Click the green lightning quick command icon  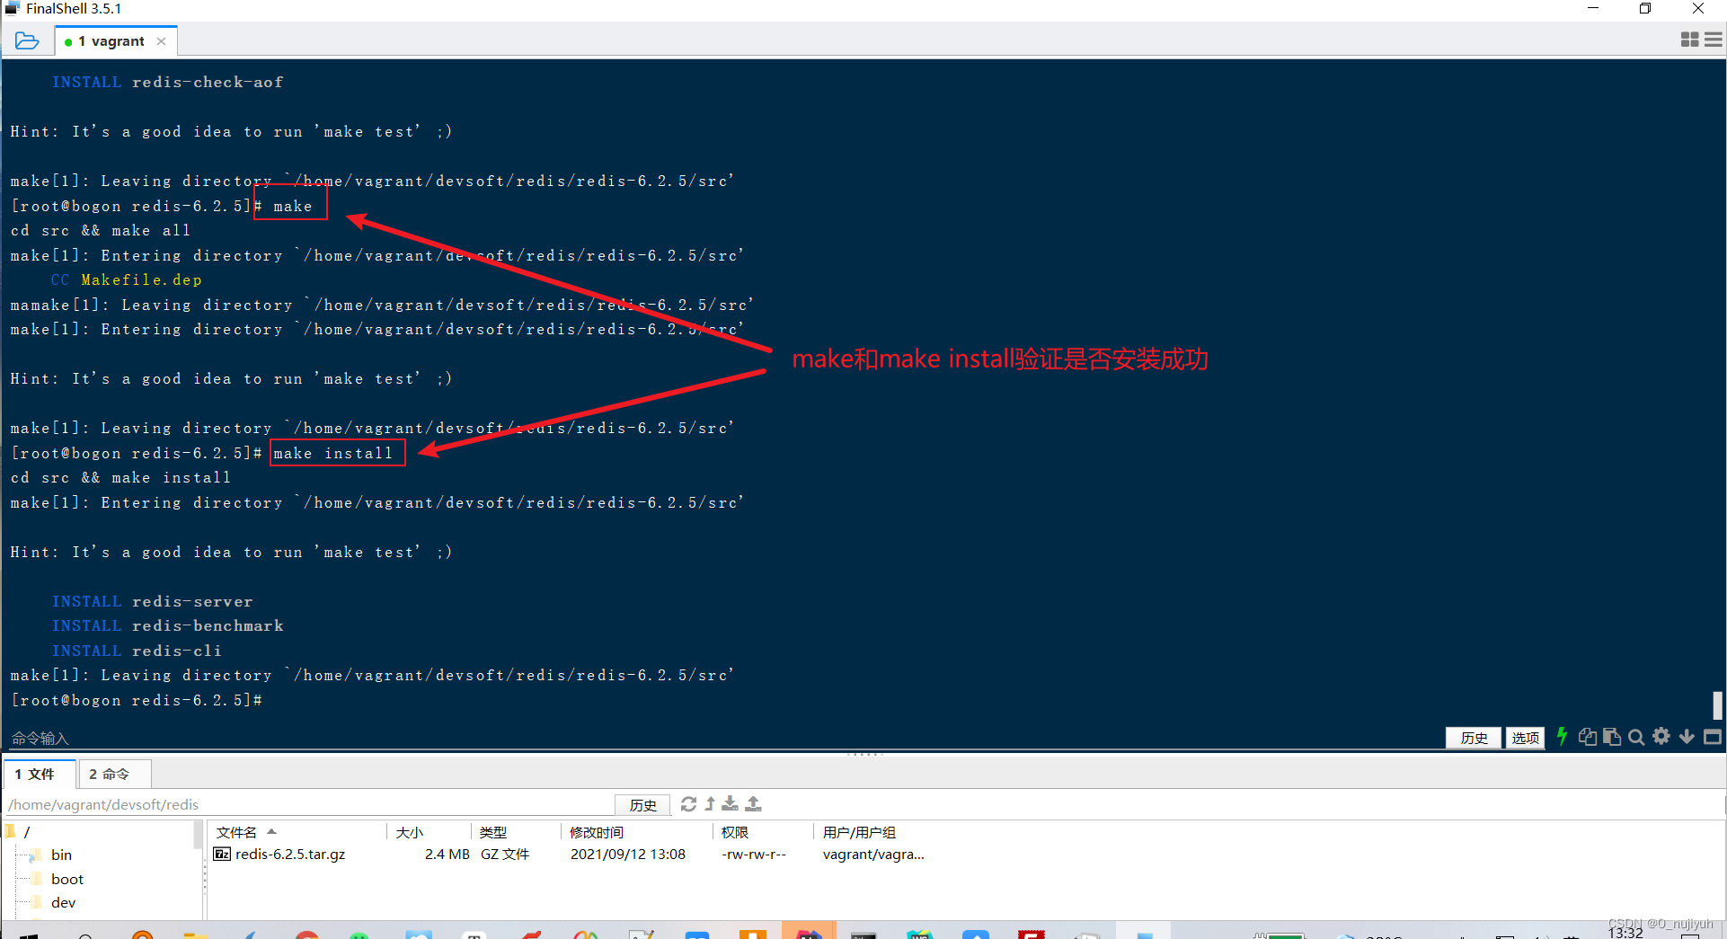coord(1563,737)
